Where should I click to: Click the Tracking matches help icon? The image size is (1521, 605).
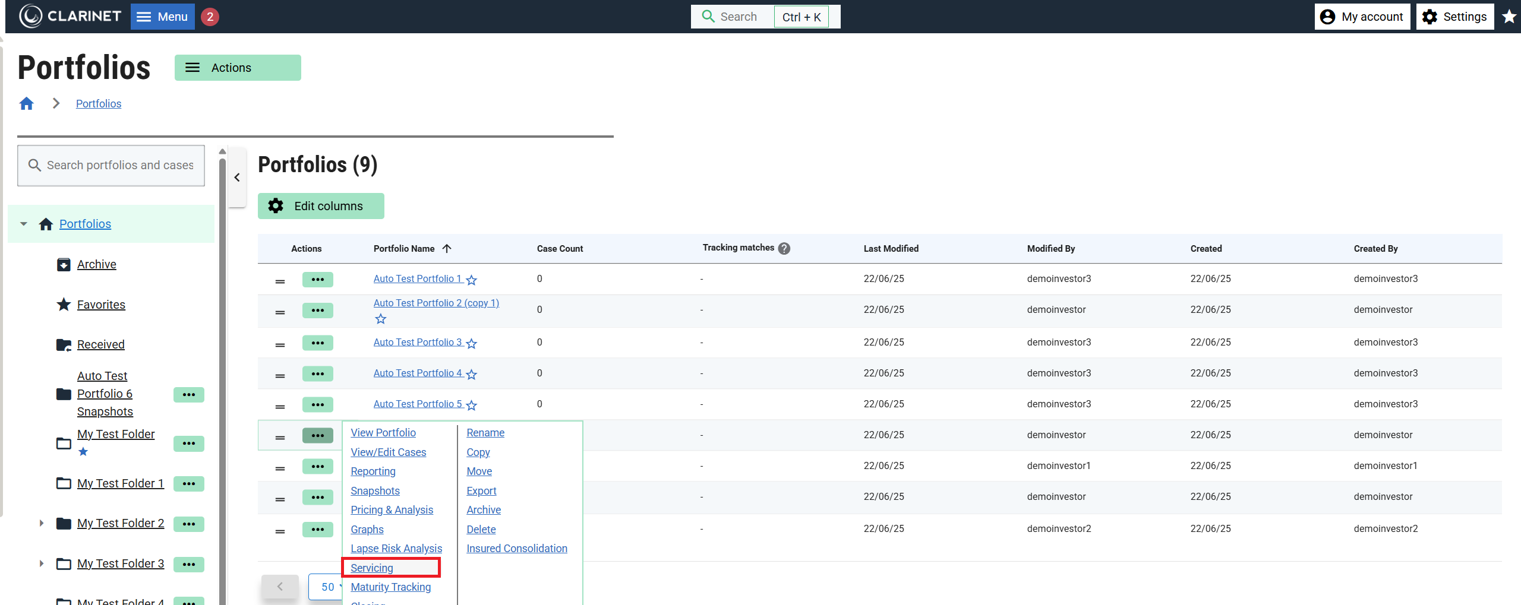(784, 249)
